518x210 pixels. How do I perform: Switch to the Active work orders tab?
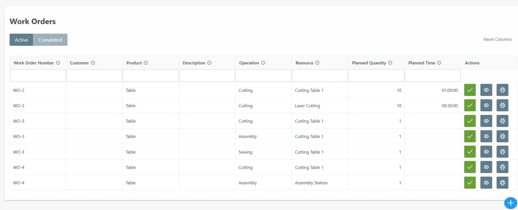[21, 40]
